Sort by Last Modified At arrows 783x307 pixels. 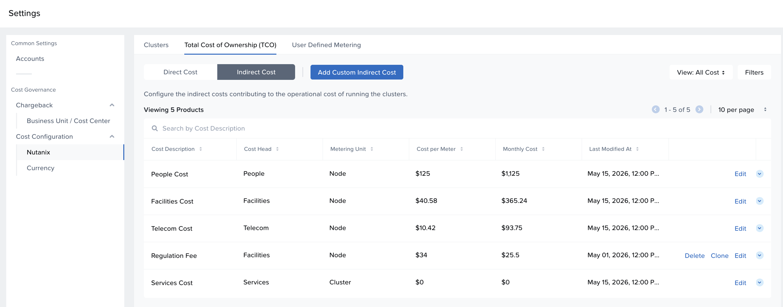click(x=637, y=149)
